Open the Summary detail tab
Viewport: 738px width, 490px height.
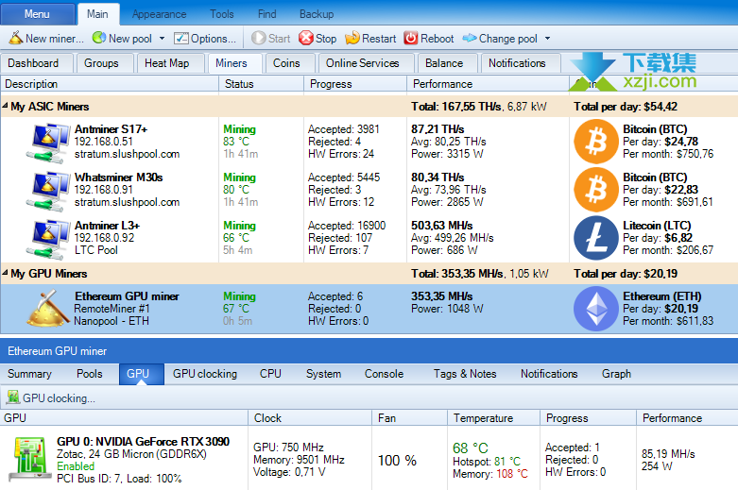(x=29, y=374)
